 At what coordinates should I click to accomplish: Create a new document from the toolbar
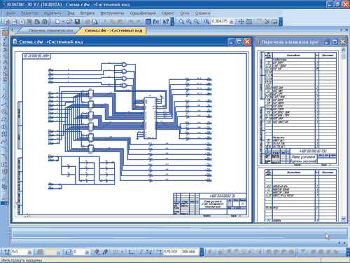(57, 22)
